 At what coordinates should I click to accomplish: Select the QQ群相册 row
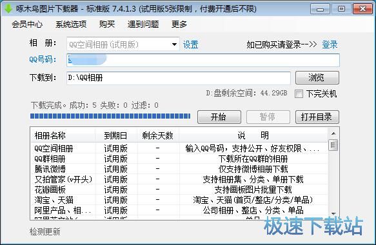tap(179, 159)
